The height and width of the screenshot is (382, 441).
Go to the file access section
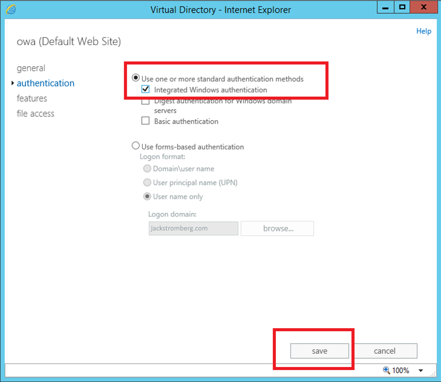point(36,113)
